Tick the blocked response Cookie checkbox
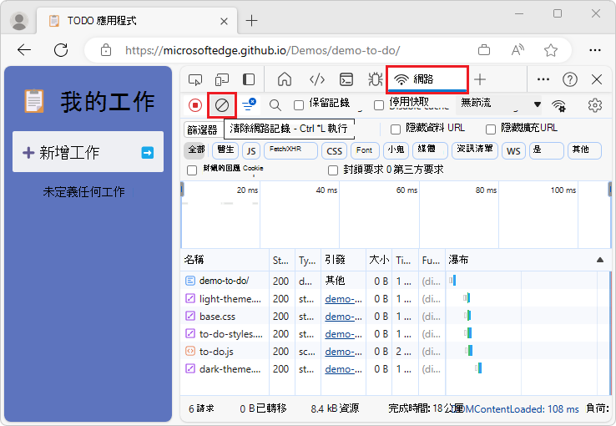Screen dimensions: 616x426 coord(192,170)
